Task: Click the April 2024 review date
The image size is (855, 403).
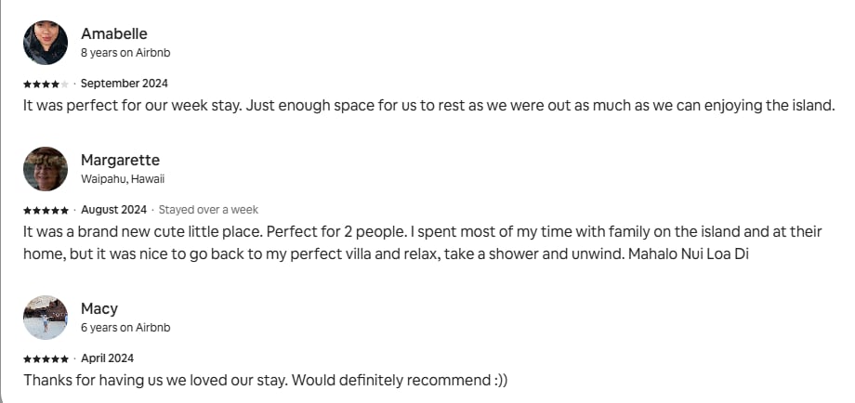Action: click(108, 358)
